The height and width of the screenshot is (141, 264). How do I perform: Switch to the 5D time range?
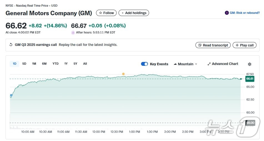point(24,64)
